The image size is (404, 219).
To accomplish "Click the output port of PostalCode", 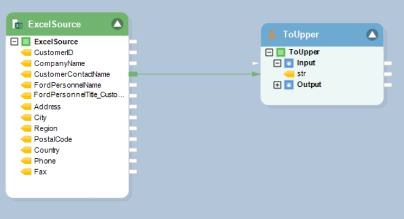I will (133, 139).
